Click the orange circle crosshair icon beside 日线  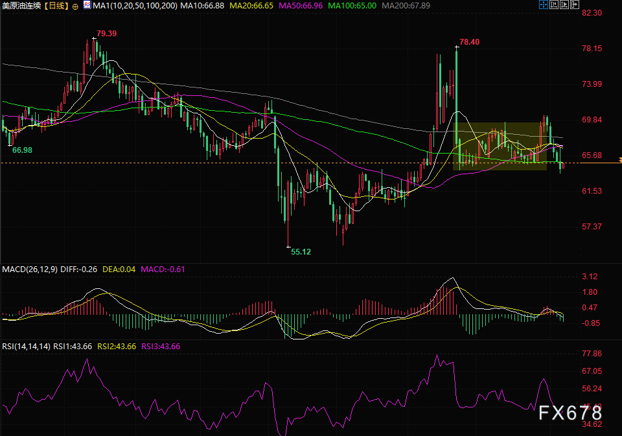(75, 6)
